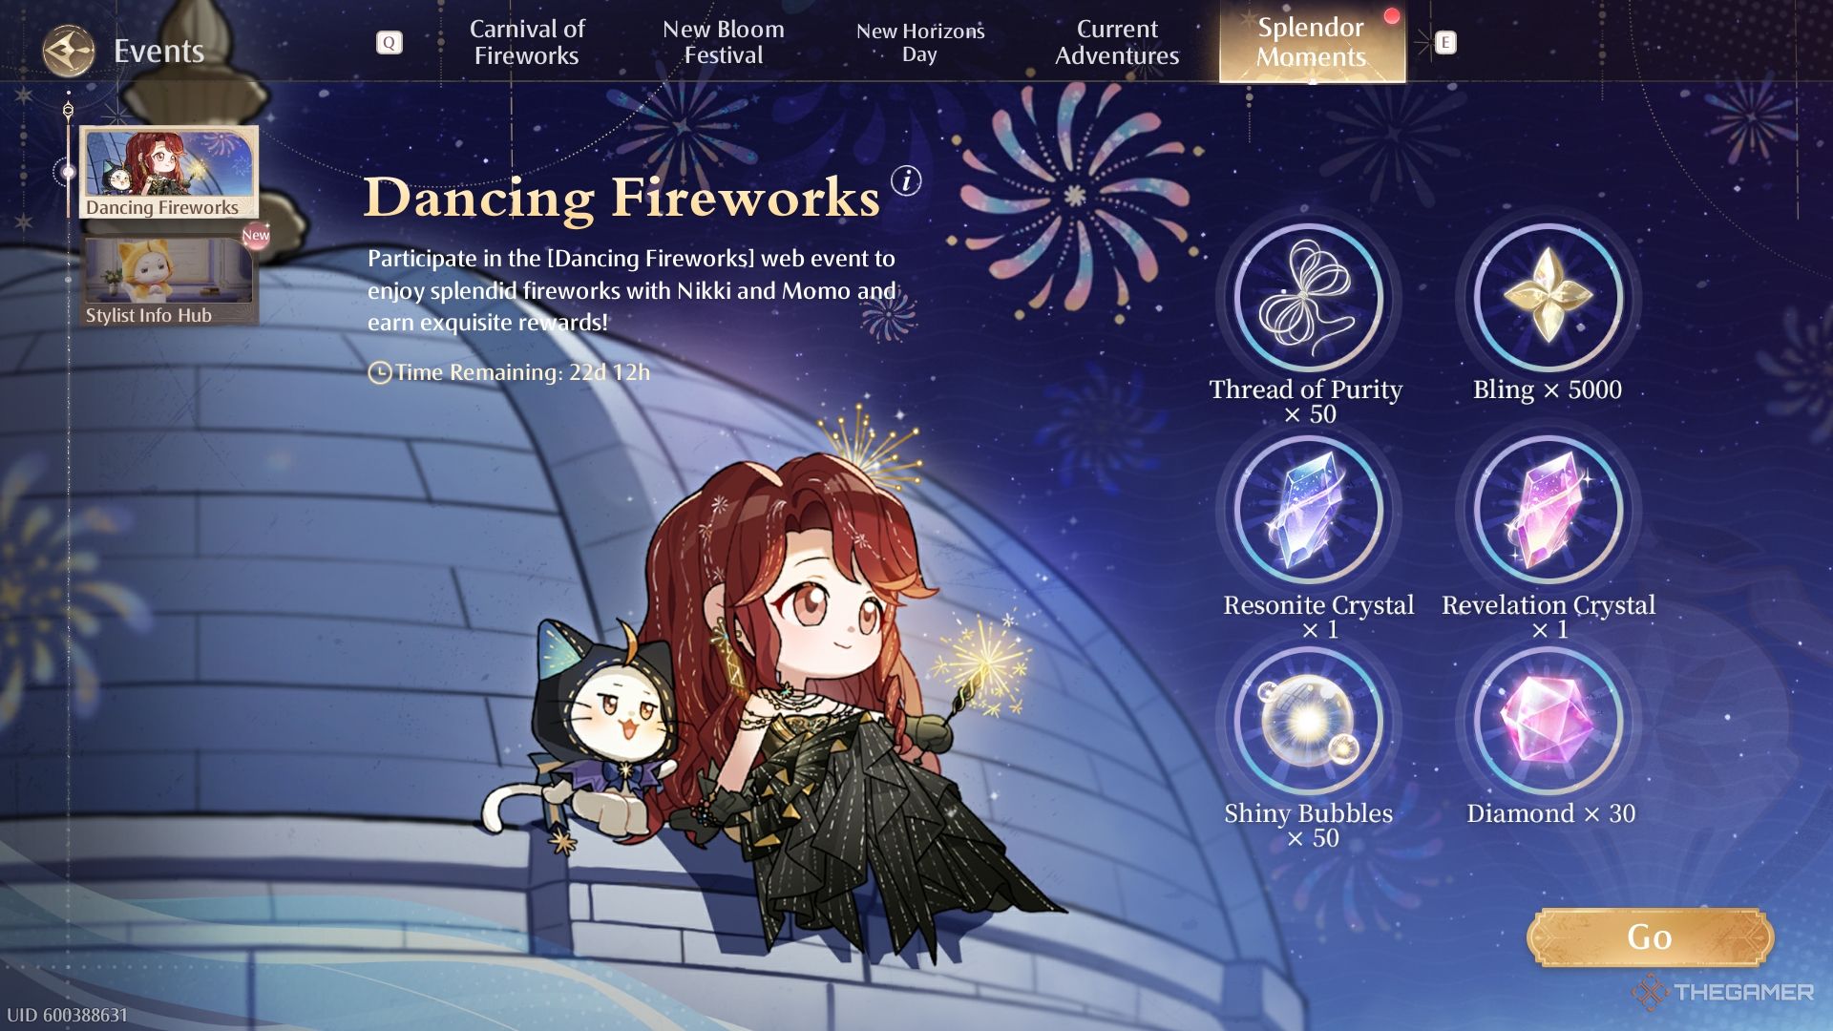The height and width of the screenshot is (1031, 1833).
Task: Select the Resonite Crystal reward icon
Action: point(1309,510)
